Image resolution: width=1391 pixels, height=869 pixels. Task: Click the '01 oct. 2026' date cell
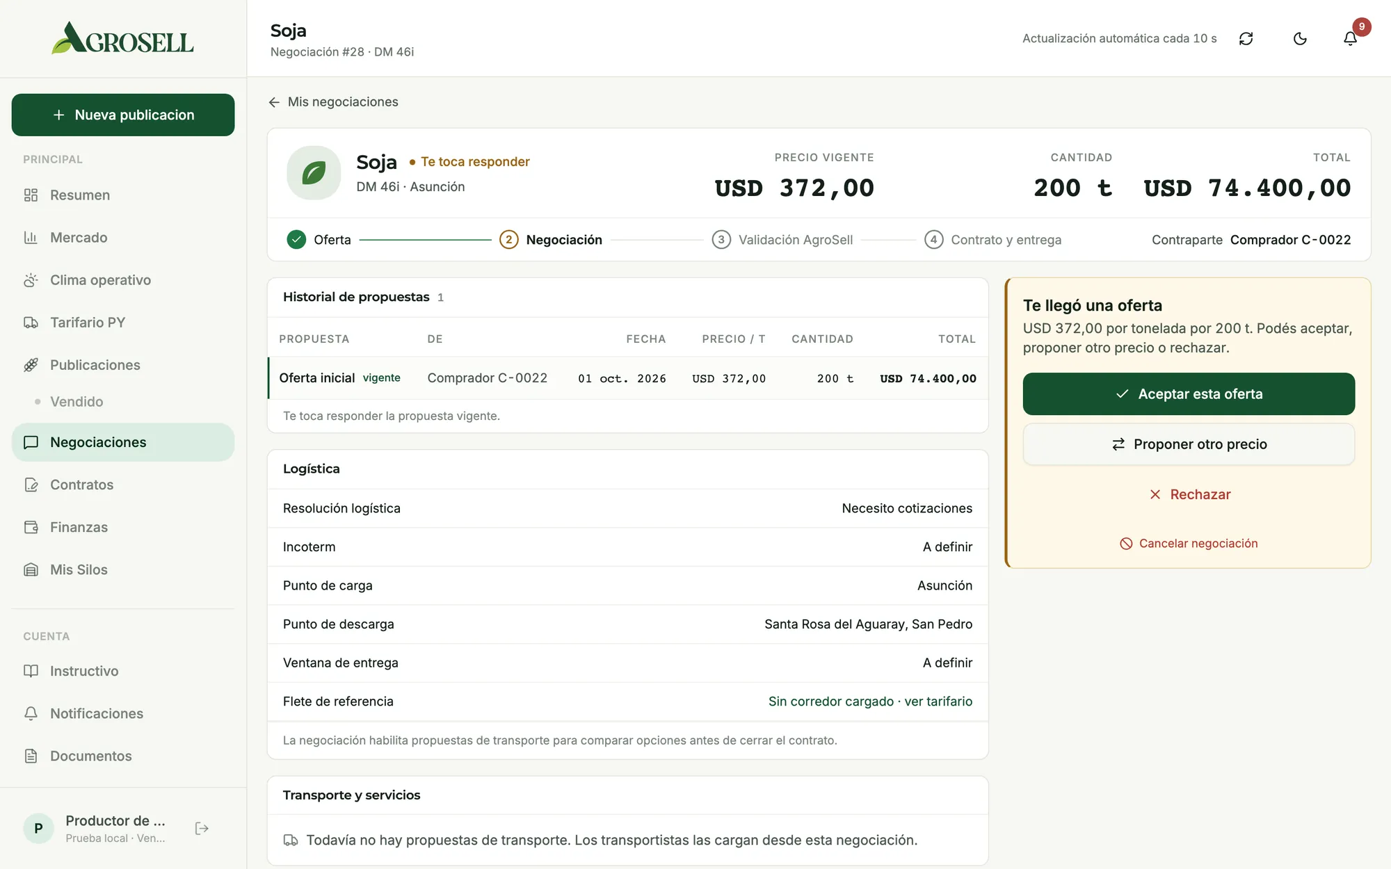tap(622, 379)
